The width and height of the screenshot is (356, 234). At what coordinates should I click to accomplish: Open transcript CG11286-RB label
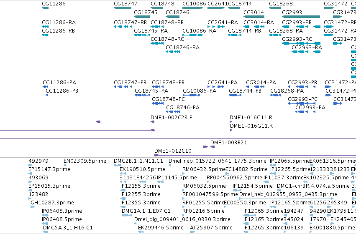pos(58,30)
